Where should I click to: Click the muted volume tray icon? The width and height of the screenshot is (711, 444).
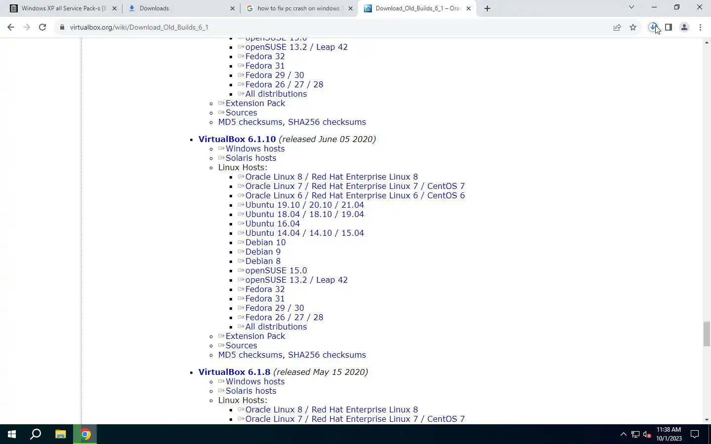click(647, 434)
